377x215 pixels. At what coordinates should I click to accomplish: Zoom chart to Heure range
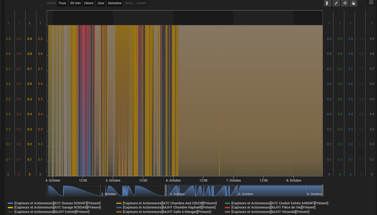(89, 3)
